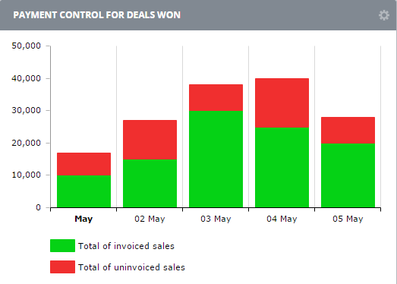
Task: Open the widget settings gear icon
Action: (384, 15)
